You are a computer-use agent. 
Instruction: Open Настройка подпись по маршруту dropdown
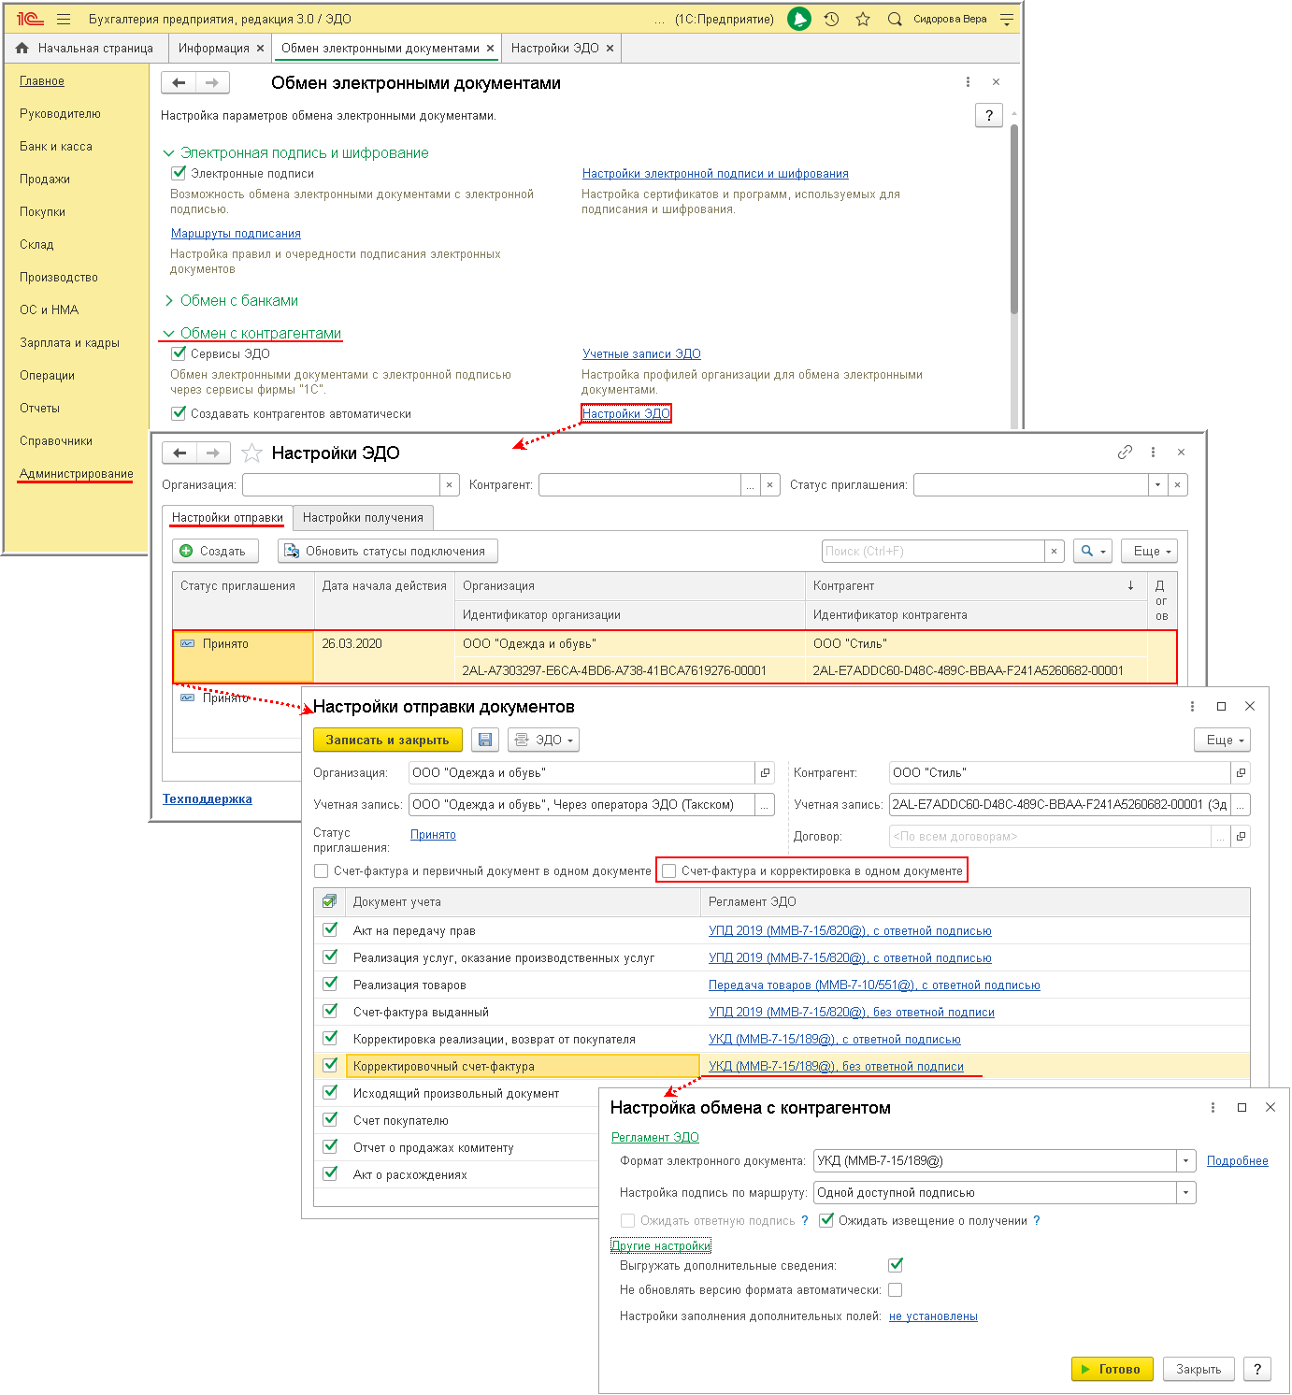pyautogui.click(x=1186, y=1193)
